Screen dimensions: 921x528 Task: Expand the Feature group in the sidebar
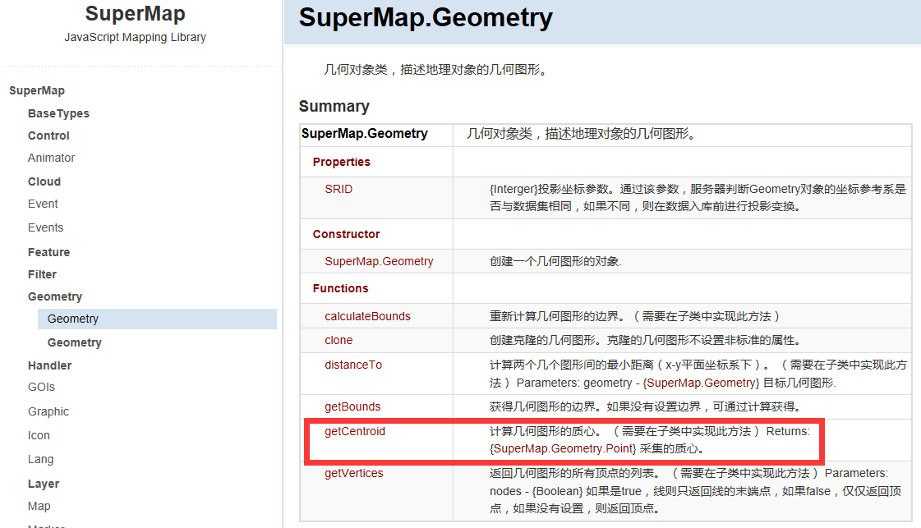click(48, 252)
